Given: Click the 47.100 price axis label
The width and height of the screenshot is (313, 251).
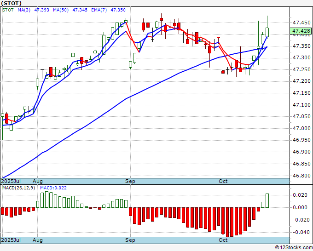Looking at the screenshot, I should pyautogui.click(x=301, y=105).
